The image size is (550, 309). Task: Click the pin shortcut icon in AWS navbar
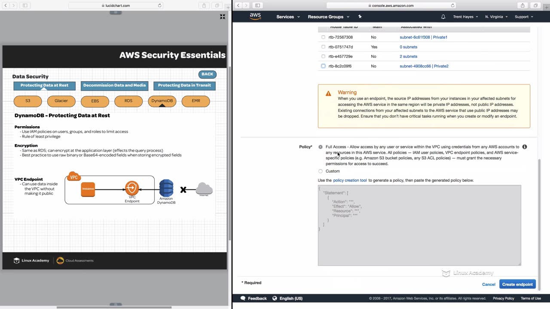click(360, 17)
